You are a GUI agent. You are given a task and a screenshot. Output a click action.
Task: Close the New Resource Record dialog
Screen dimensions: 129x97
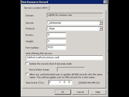[105, 2]
